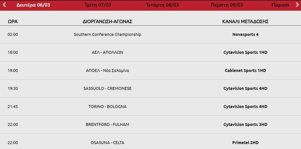Click the ΩΡΑ column header
The image size is (301, 149).
pyautogui.click(x=13, y=22)
